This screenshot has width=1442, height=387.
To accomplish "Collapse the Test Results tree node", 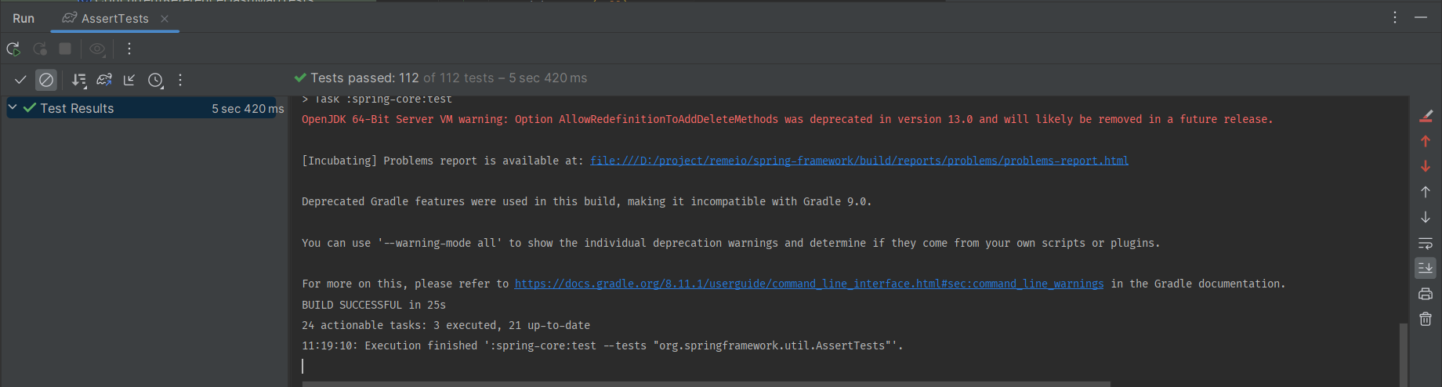I will tap(13, 108).
